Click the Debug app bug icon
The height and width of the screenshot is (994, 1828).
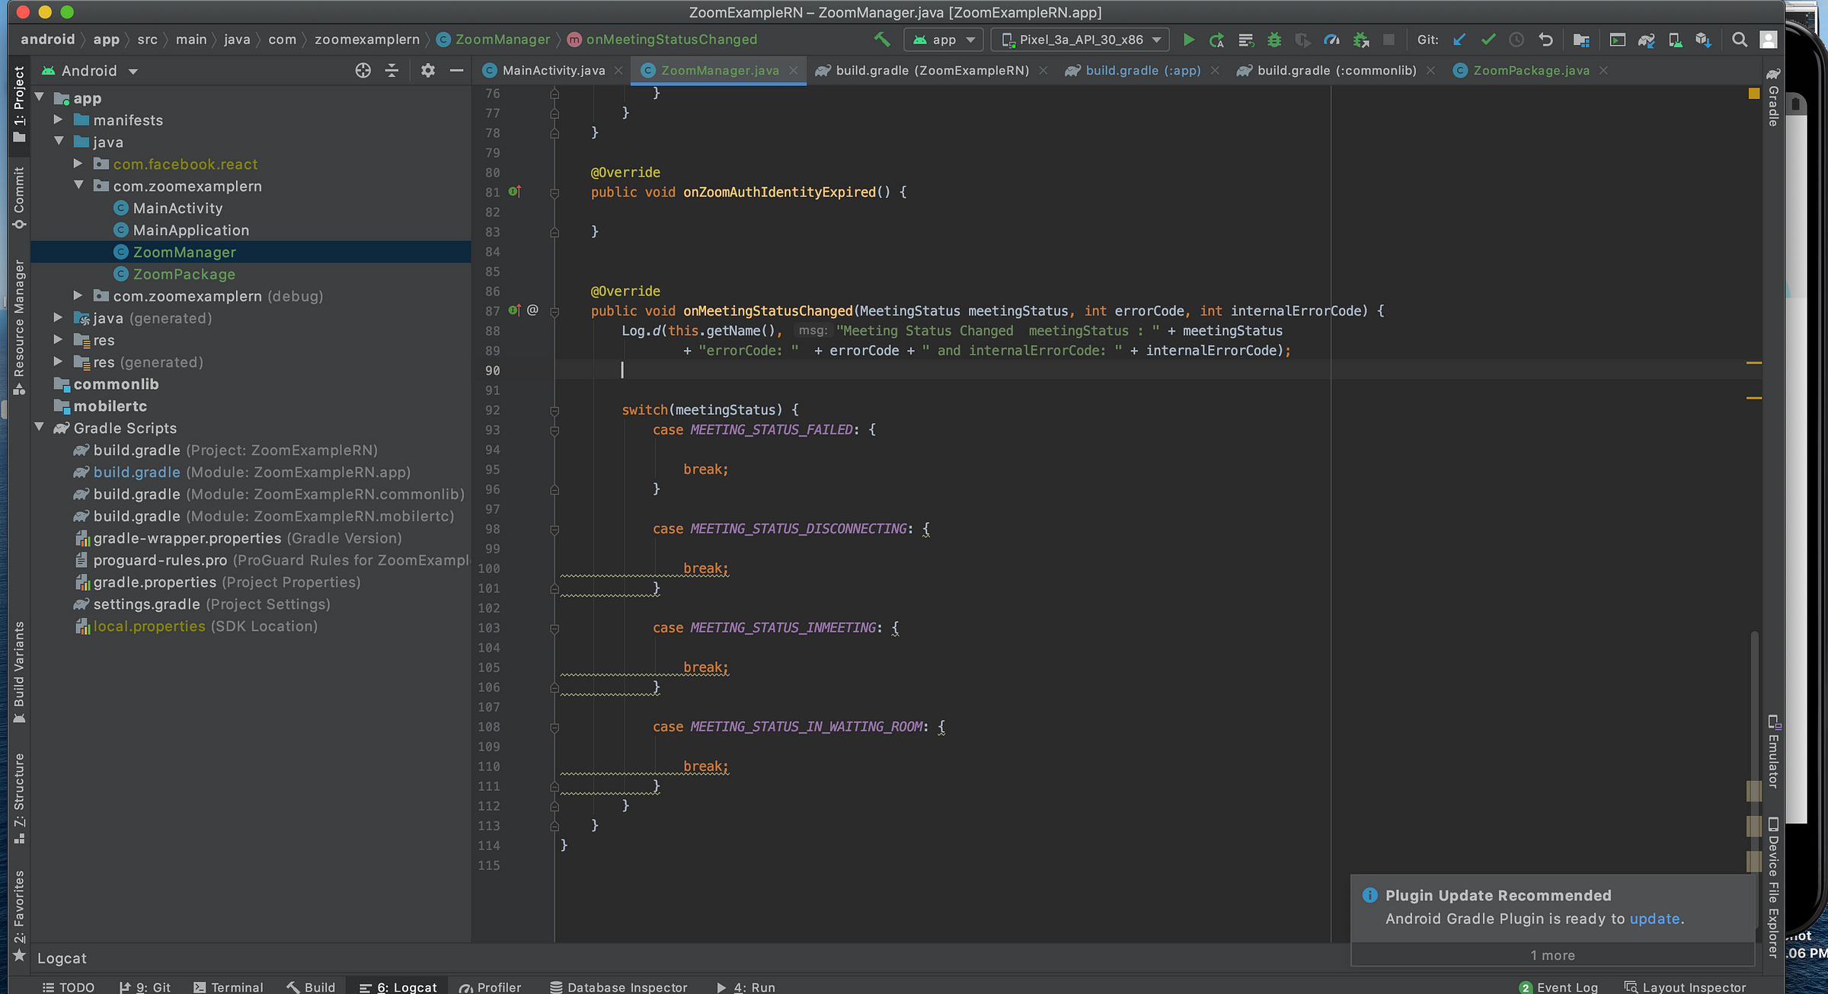coord(1274,40)
